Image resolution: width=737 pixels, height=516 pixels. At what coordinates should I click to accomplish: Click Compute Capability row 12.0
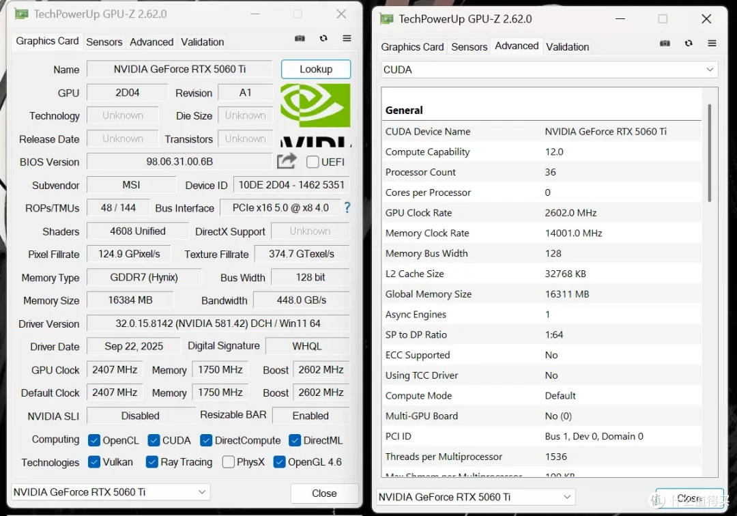(541, 152)
